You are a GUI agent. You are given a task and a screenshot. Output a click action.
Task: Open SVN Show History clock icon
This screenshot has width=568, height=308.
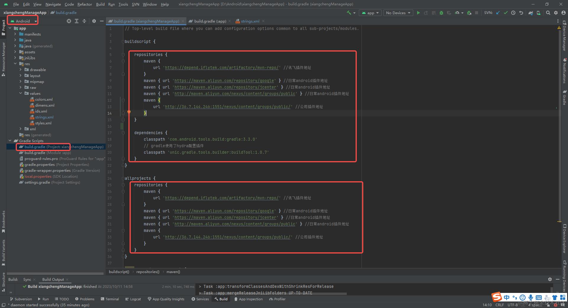pyautogui.click(x=513, y=13)
